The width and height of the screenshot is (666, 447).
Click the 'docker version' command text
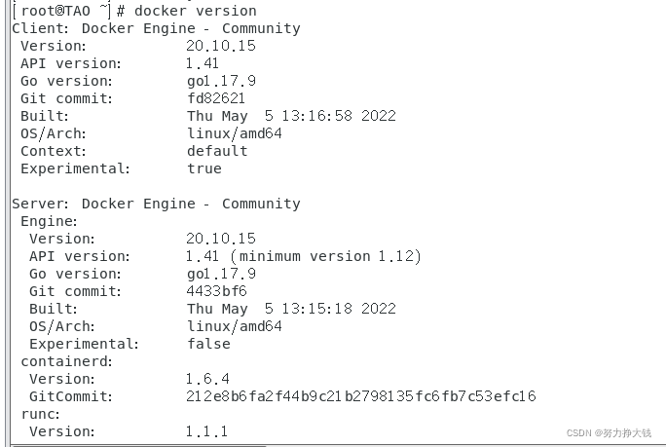pos(195,11)
